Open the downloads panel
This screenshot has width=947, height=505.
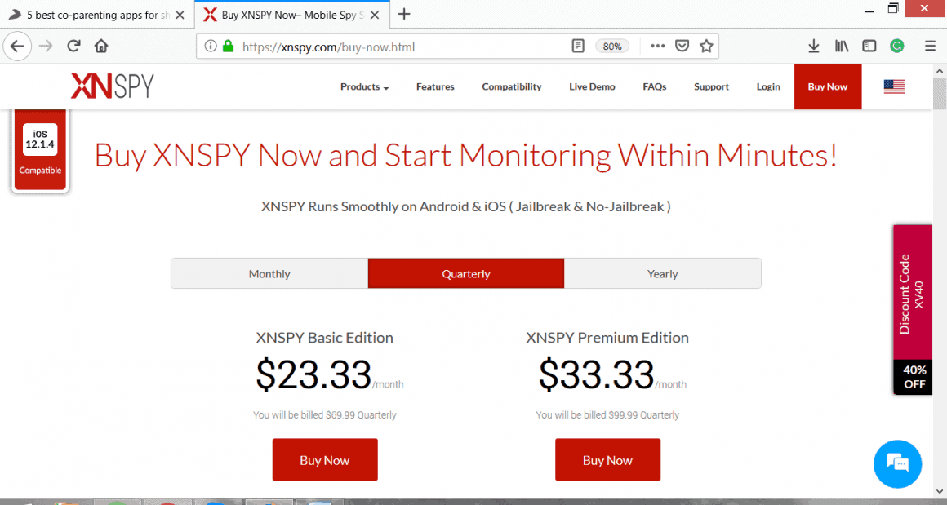point(814,46)
